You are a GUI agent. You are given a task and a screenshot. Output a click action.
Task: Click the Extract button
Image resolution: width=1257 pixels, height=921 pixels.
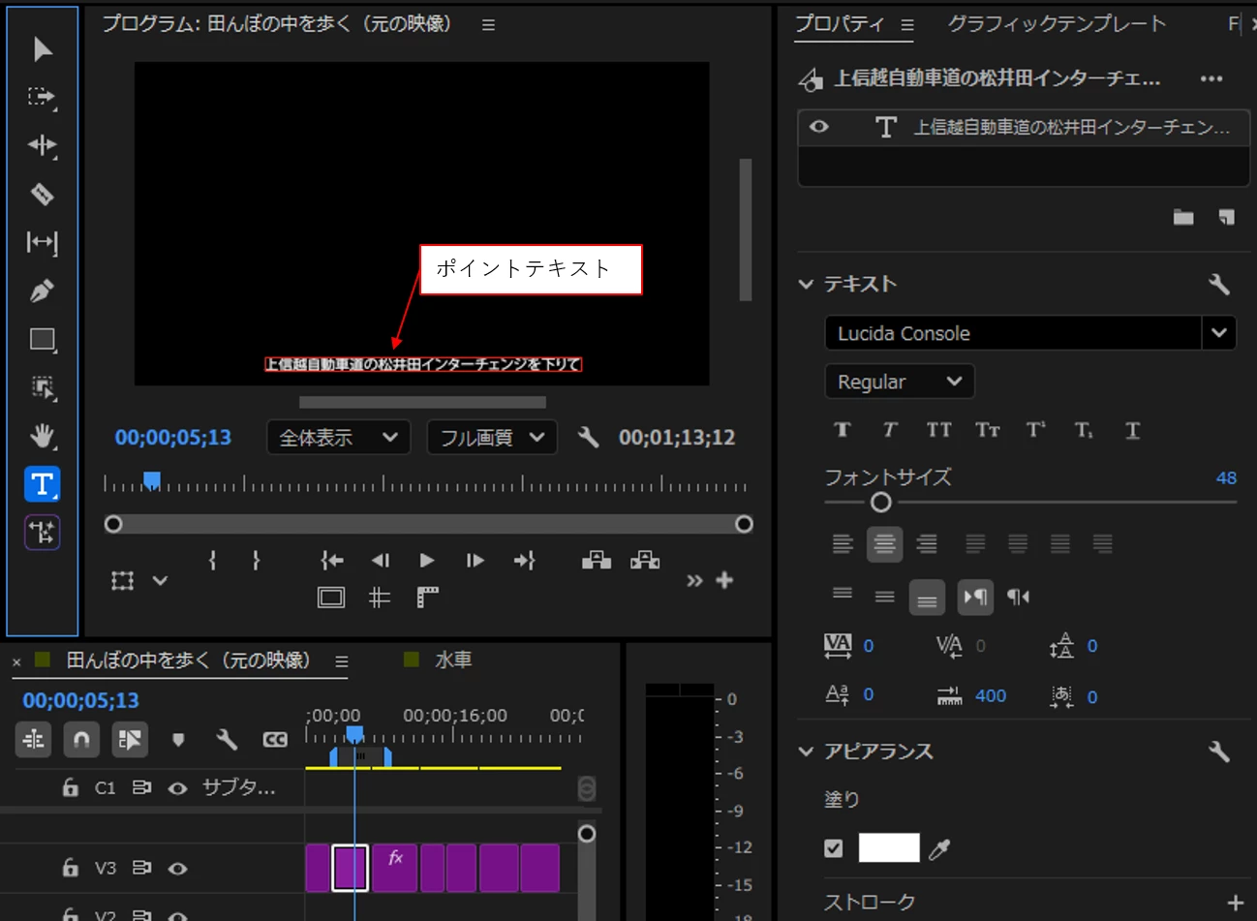645,560
